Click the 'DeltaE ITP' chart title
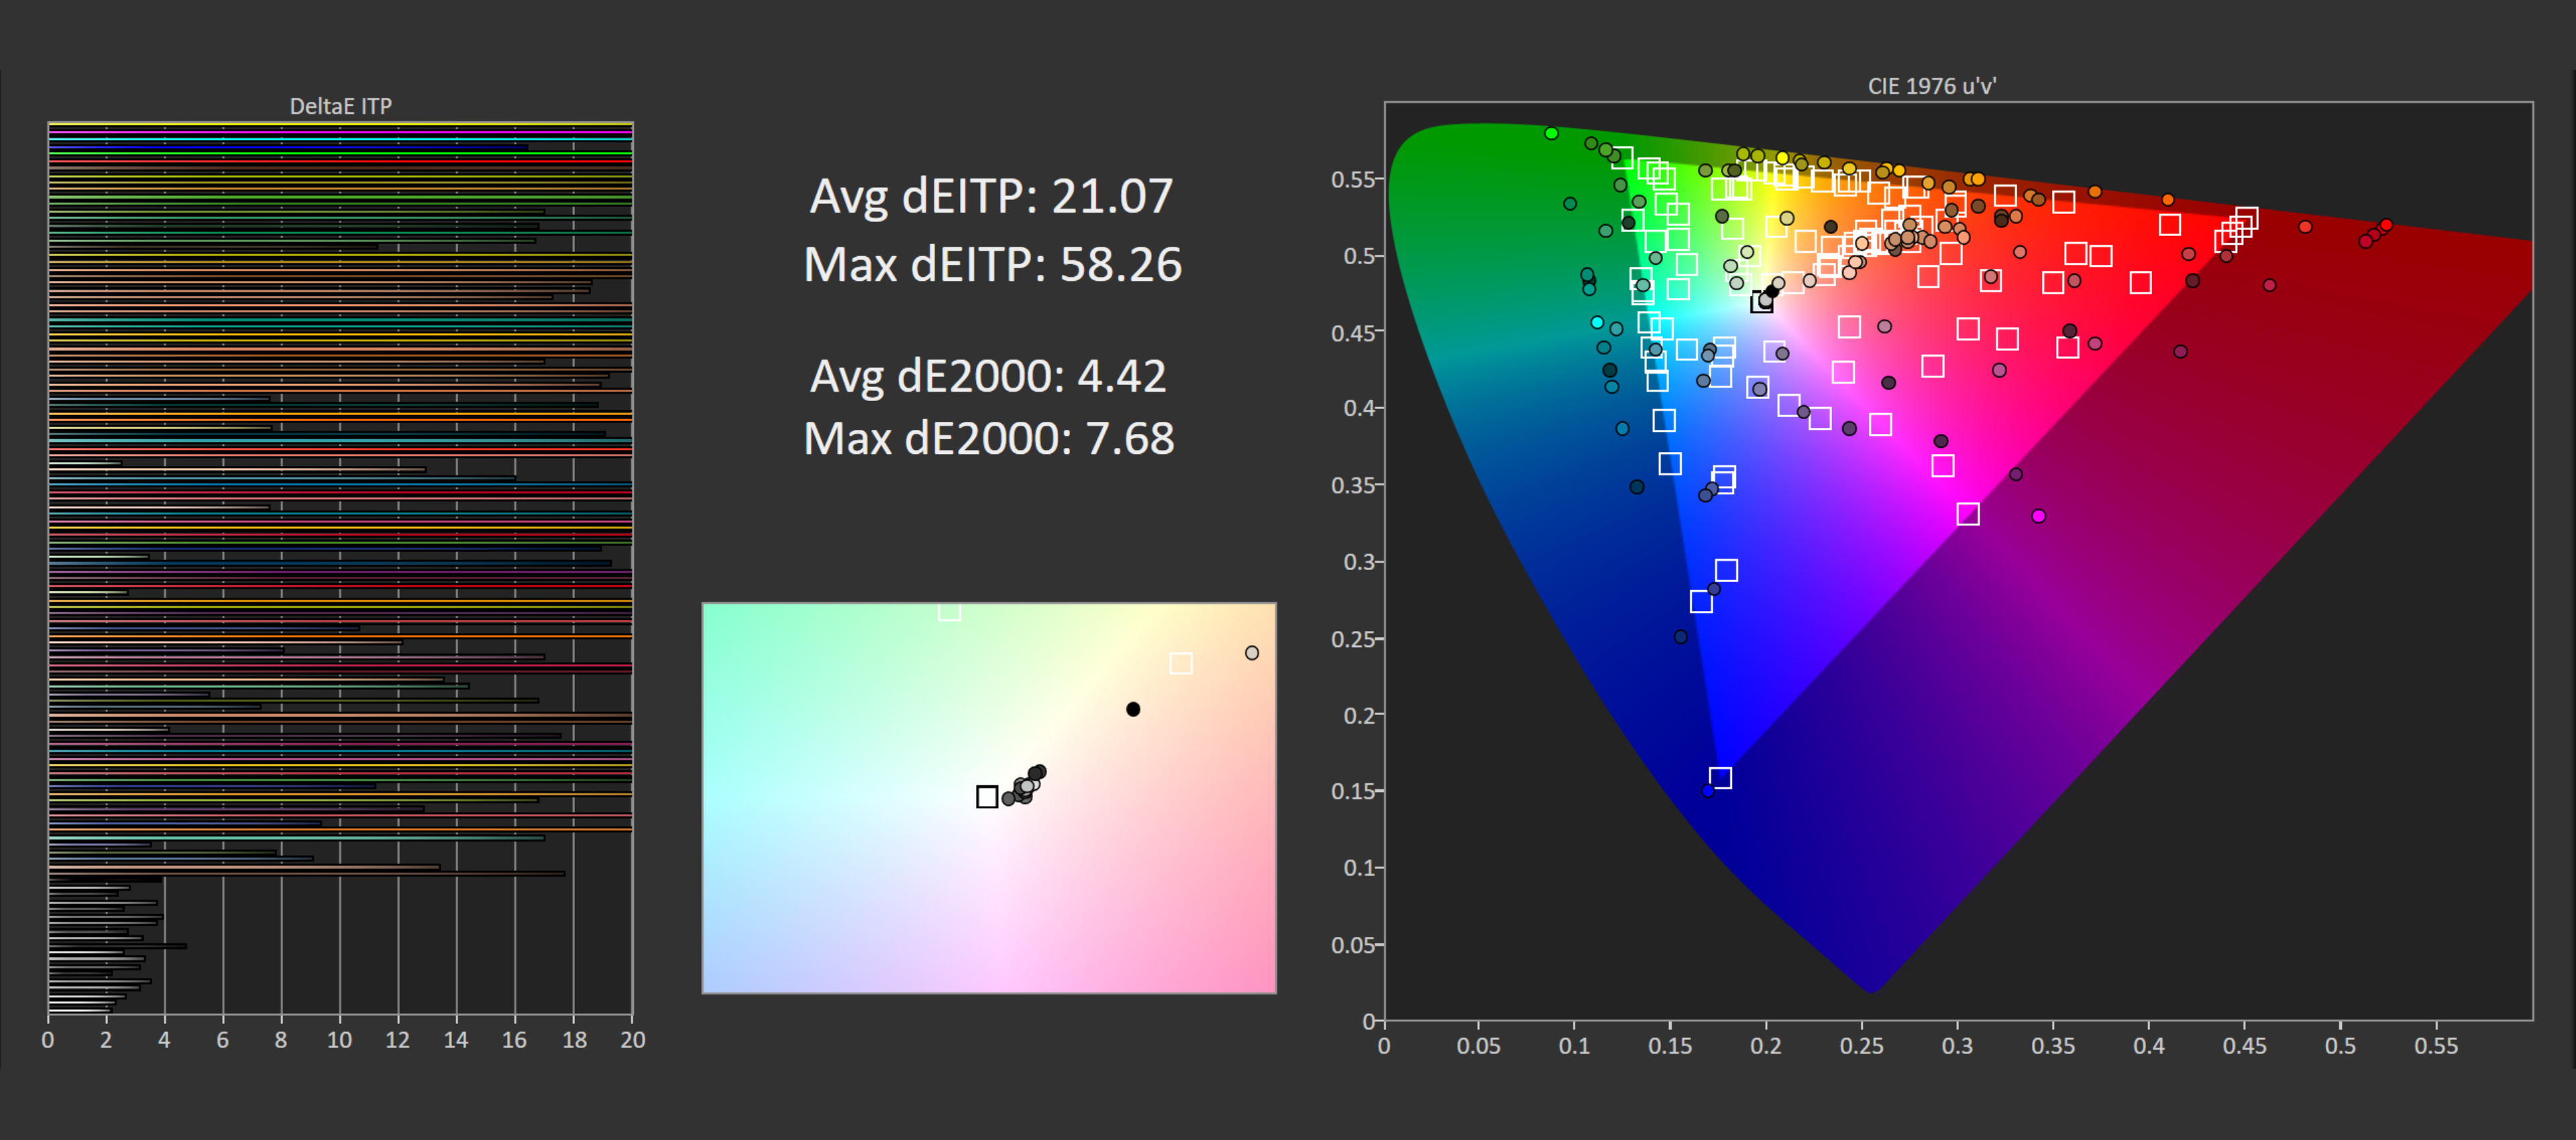 tap(340, 106)
